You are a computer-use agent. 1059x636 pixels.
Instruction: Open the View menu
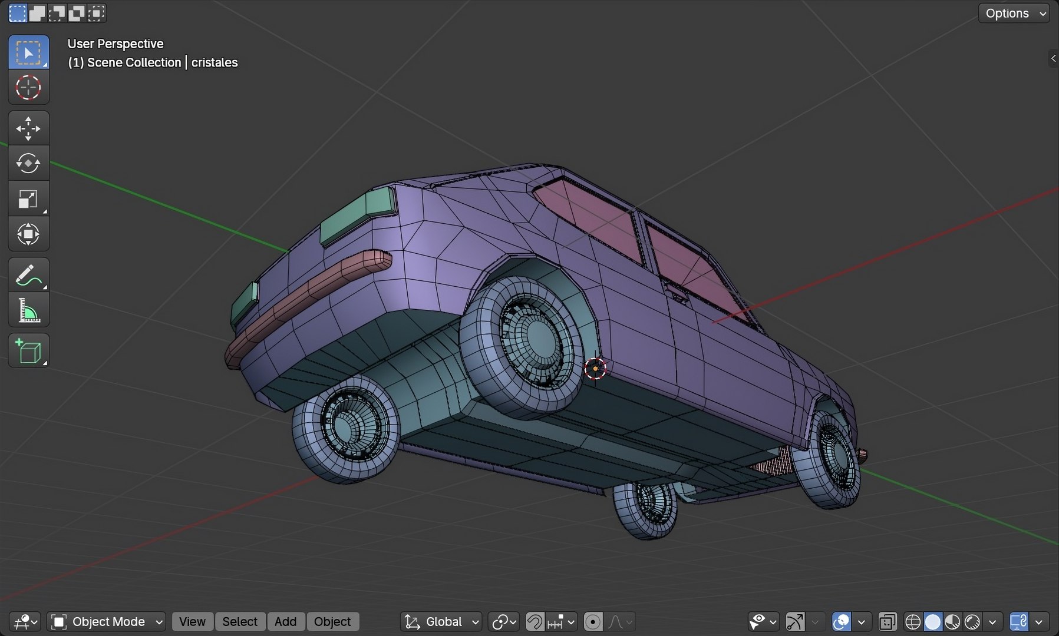click(192, 621)
